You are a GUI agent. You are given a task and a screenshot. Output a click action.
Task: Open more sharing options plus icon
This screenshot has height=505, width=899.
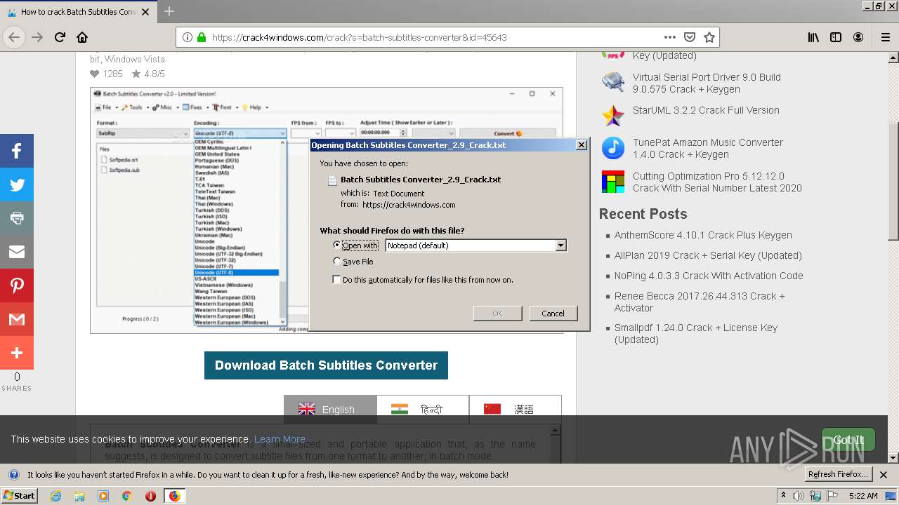point(17,353)
